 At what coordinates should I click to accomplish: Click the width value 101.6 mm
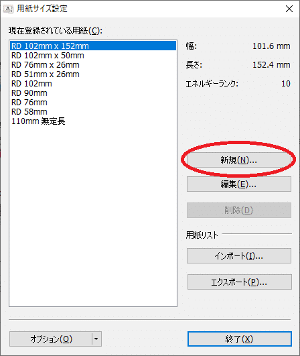(271, 46)
